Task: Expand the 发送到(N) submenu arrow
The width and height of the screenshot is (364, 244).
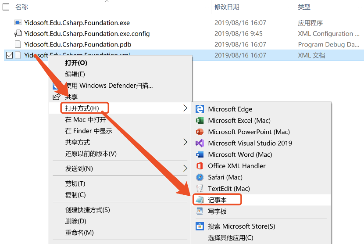Action: click(x=185, y=168)
